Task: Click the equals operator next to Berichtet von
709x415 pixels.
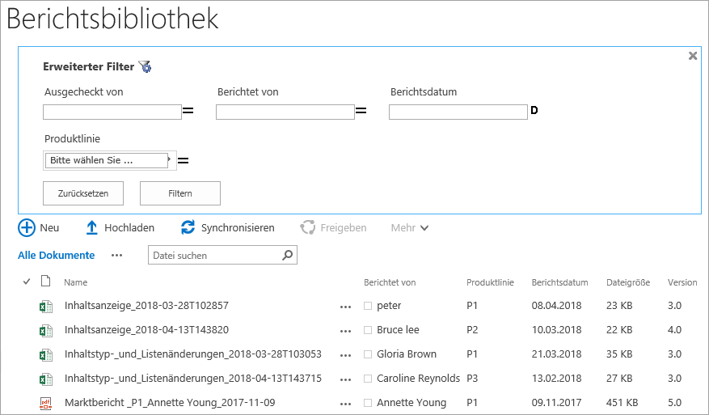Action: pyautogui.click(x=361, y=111)
